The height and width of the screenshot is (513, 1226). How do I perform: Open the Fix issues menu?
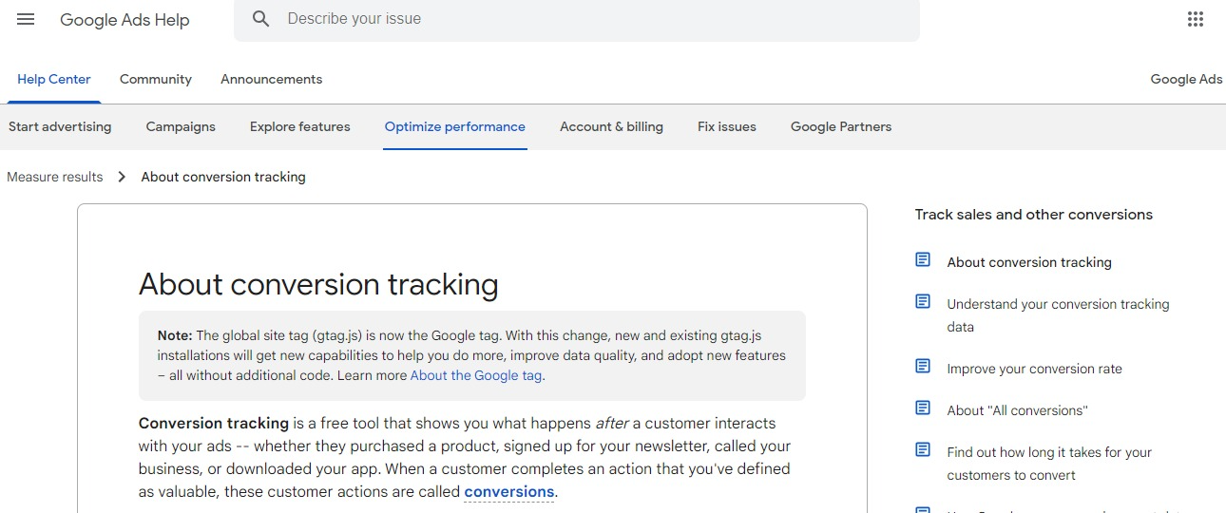coord(726,127)
